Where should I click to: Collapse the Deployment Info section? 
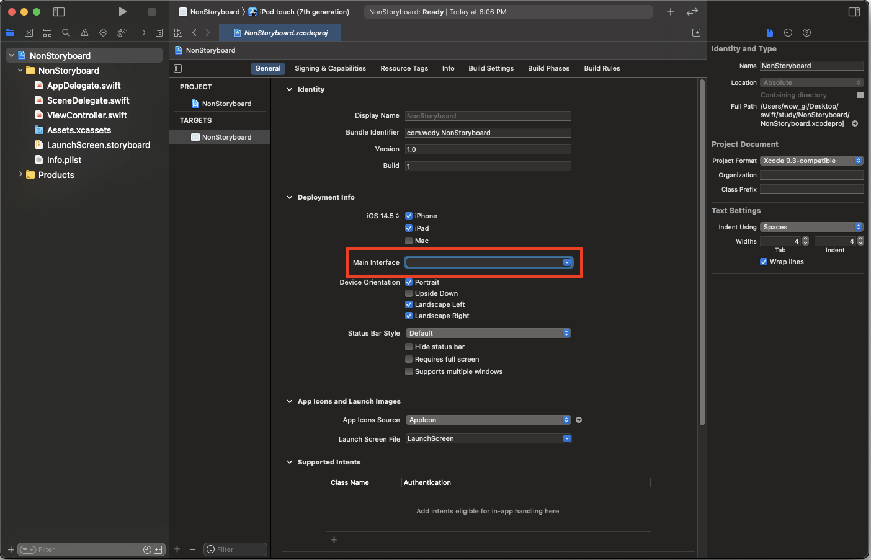click(x=289, y=197)
